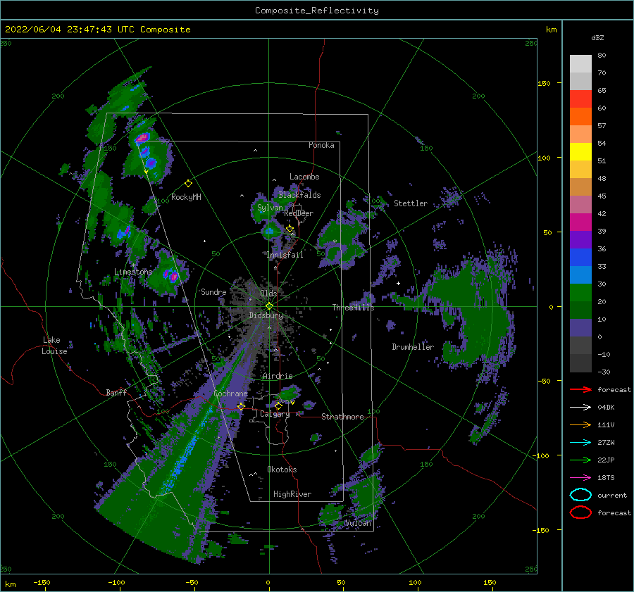Click the cyan current ellipse legend icon

[580, 495]
